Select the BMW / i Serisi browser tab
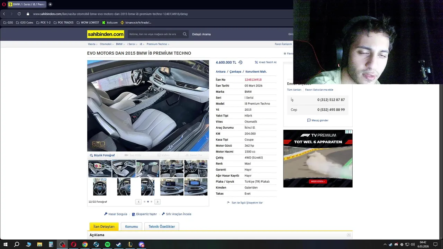 point(26,4)
